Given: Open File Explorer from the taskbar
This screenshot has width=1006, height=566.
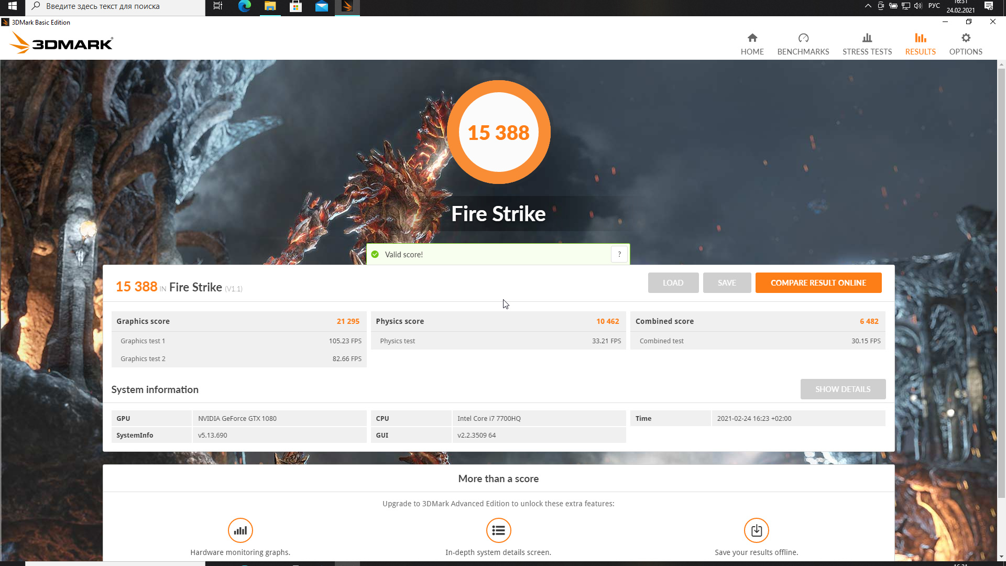Looking at the screenshot, I should pos(270,6).
